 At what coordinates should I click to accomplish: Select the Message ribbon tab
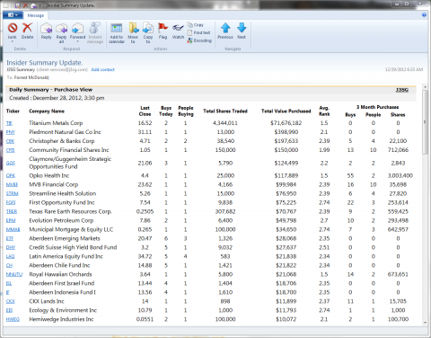36,15
